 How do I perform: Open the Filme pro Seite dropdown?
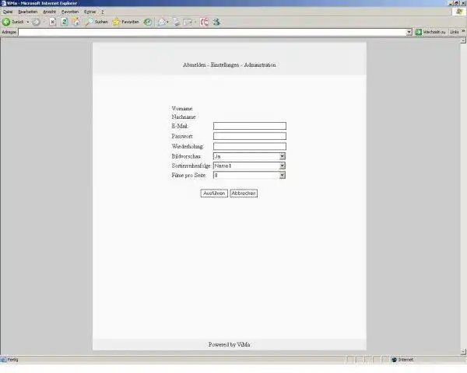pos(249,175)
